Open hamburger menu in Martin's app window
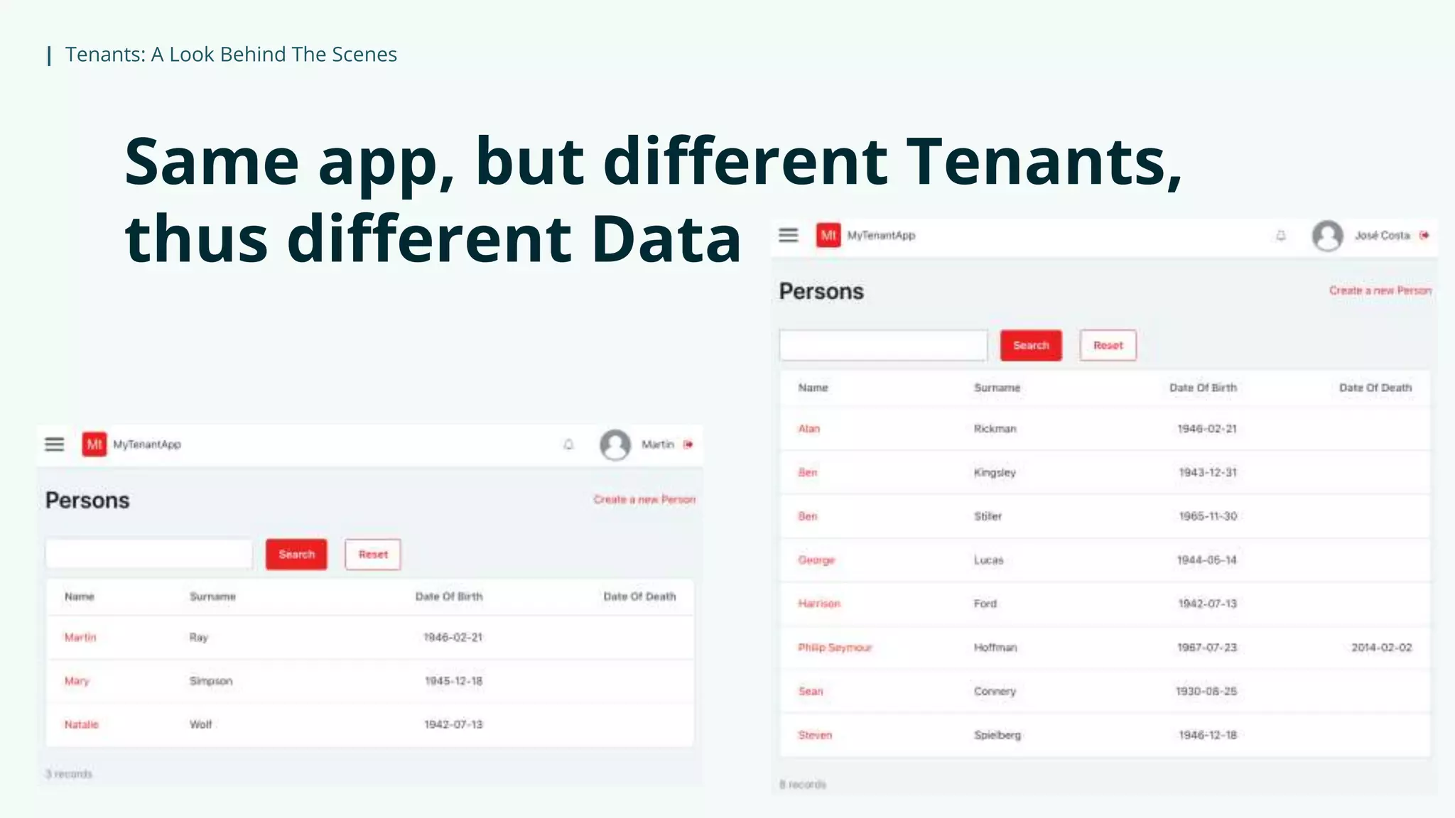Image resolution: width=1455 pixels, height=818 pixels. [x=55, y=445]
